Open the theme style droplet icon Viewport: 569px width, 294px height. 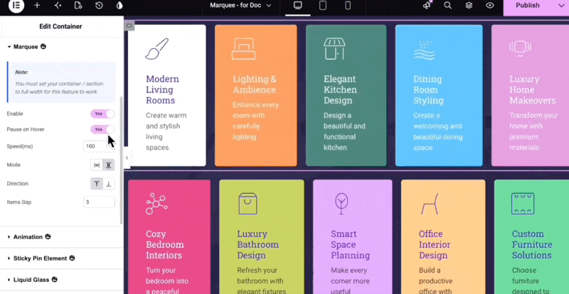(x=119, y=6)
